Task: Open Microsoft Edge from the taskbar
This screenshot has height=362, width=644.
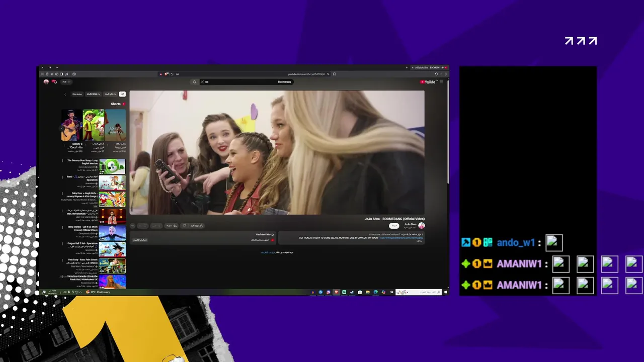Action: pos(376,292)
